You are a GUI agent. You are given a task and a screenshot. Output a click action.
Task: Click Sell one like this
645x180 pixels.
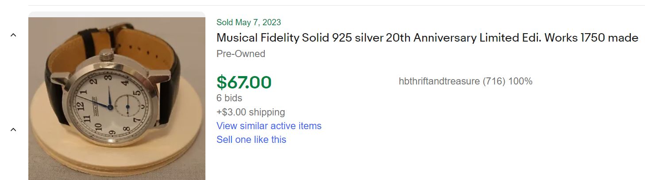coord(251,139)
